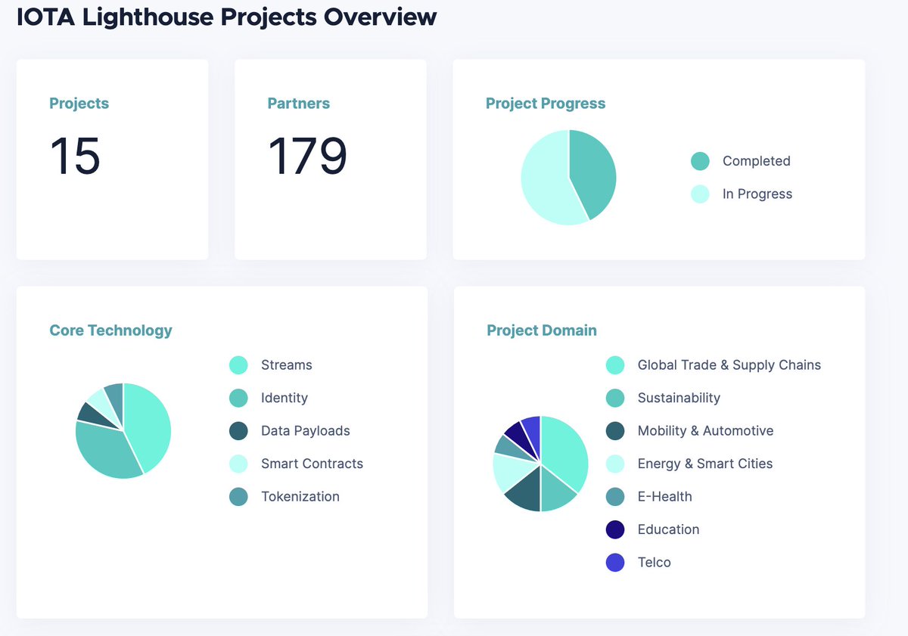Click the Telco legend color dot
908x636 pixels.
coord(615,562)
